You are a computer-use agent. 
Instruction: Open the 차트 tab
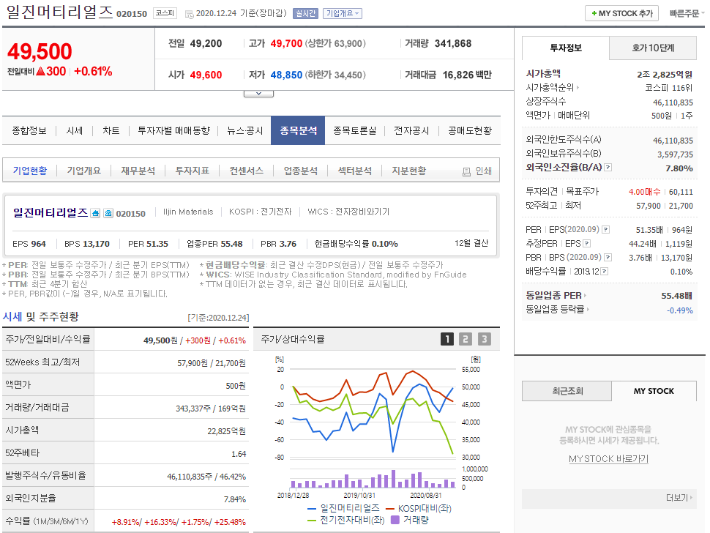pos(111,131)
